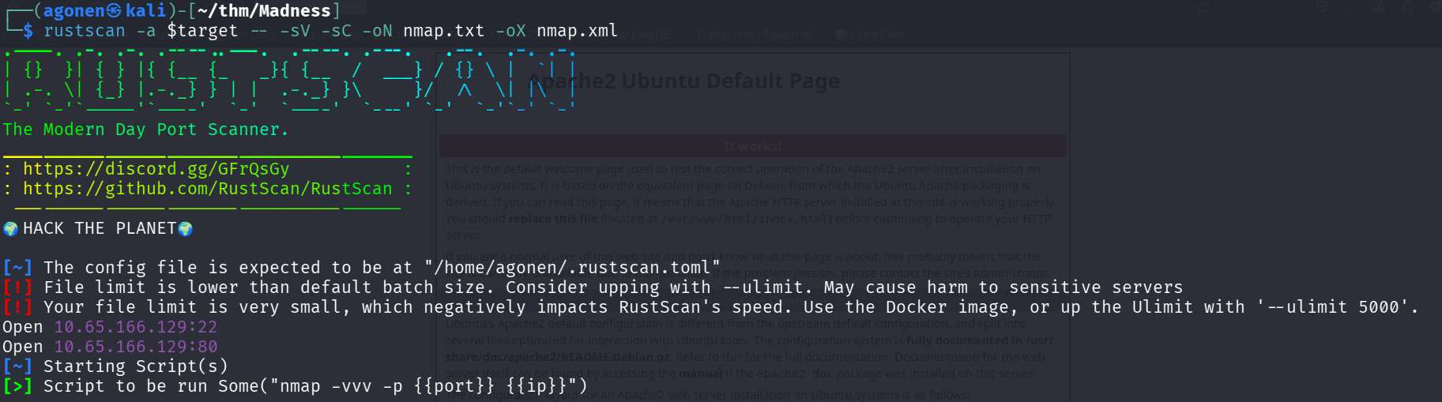Open the GitHub RustScan repository link
1442x402 pixels.
207,189
